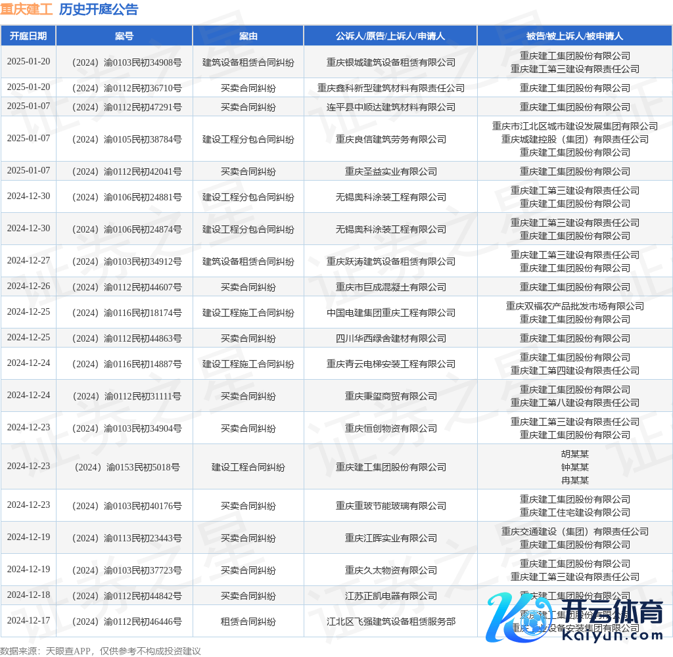Select the 2024-12-26 hearing date cell
The width and height of the screenshot is (673, 657).
(28, 287)
